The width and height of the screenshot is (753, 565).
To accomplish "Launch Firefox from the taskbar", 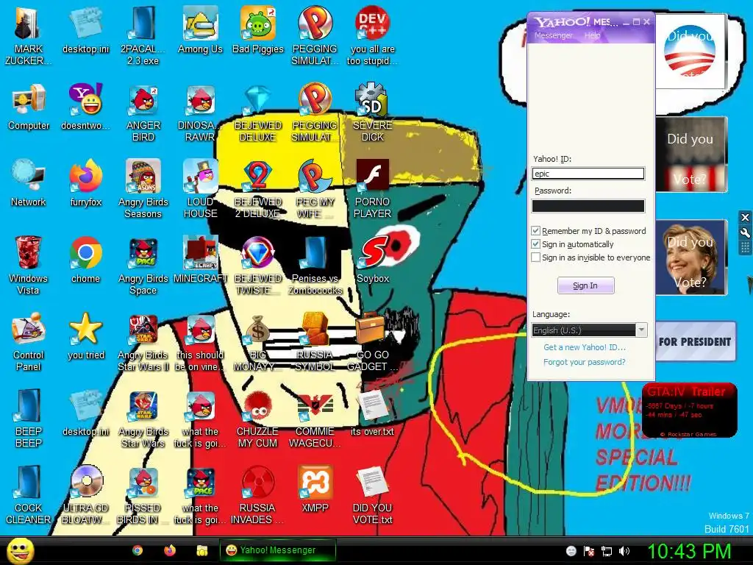I will click(170, 550).
